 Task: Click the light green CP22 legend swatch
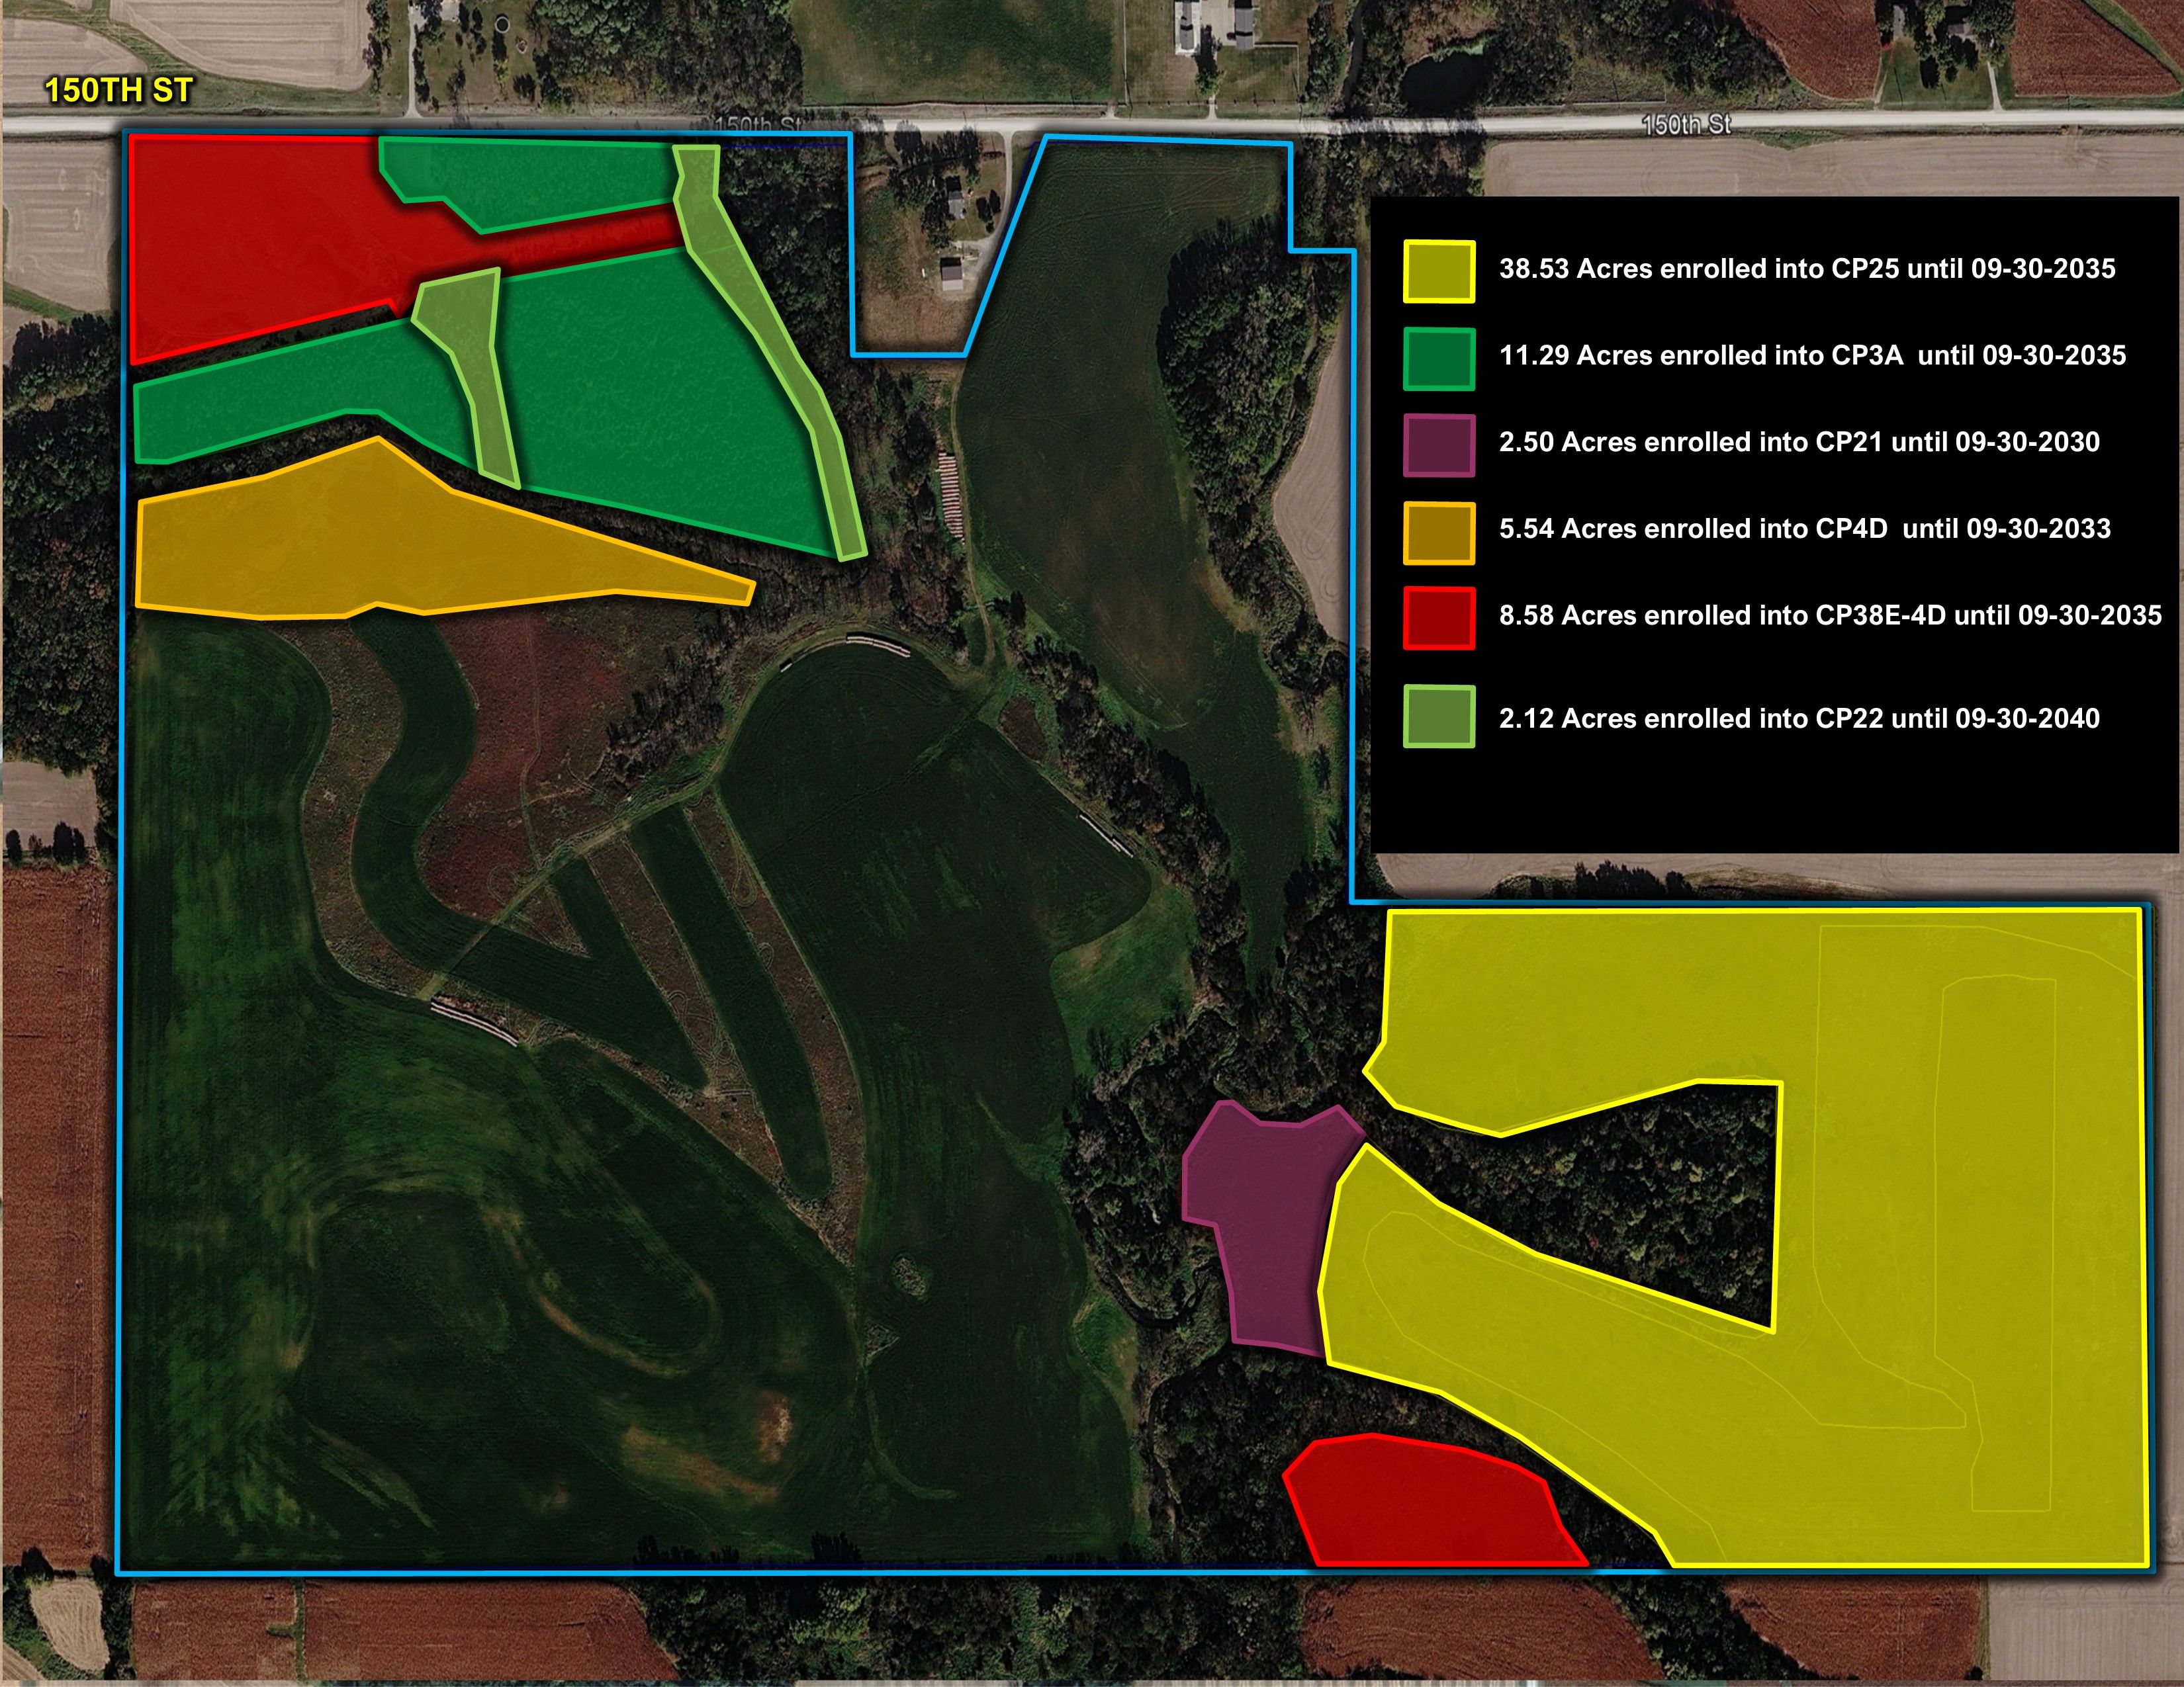(1439, 716)
